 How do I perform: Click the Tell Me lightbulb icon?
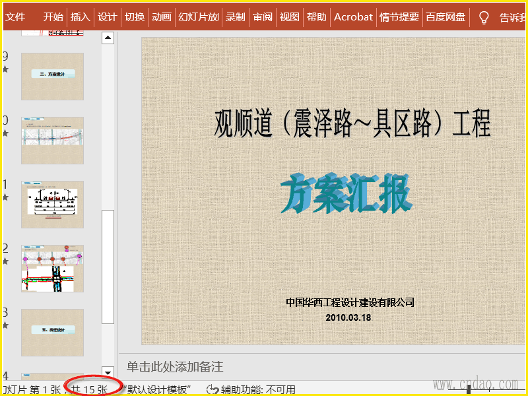tap(484, 18)
